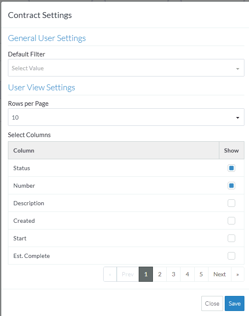Click the Prev pagination button
The width and height of the screenshot is (249, 316).
[x=128, y=274]
